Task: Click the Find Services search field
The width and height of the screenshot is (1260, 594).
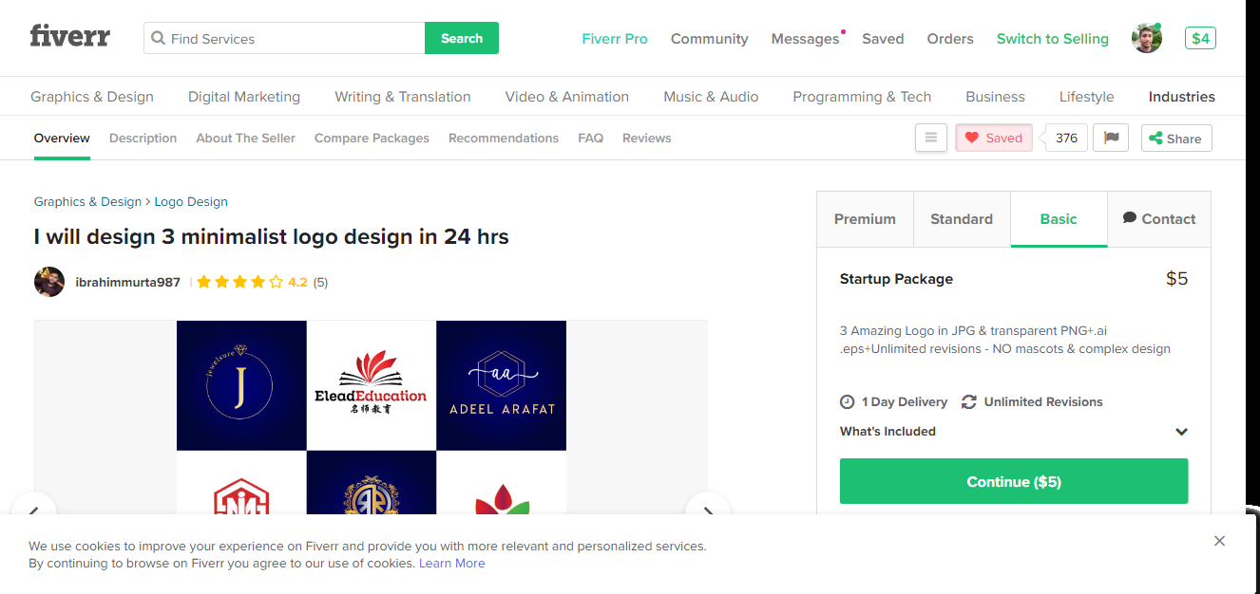Action: tap(285, 38)
